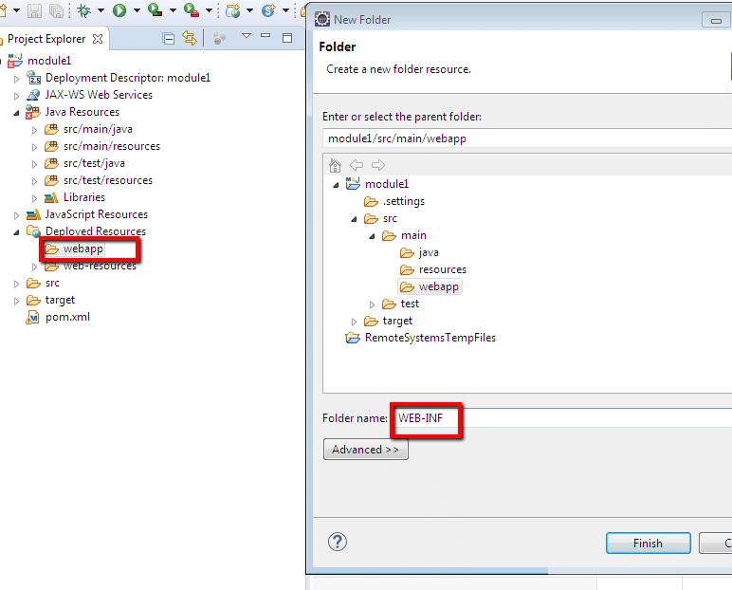This screenshot has height=590, width=732.
Task: Open Project Explorer view menu triangle
Action: tap(246, 37)
